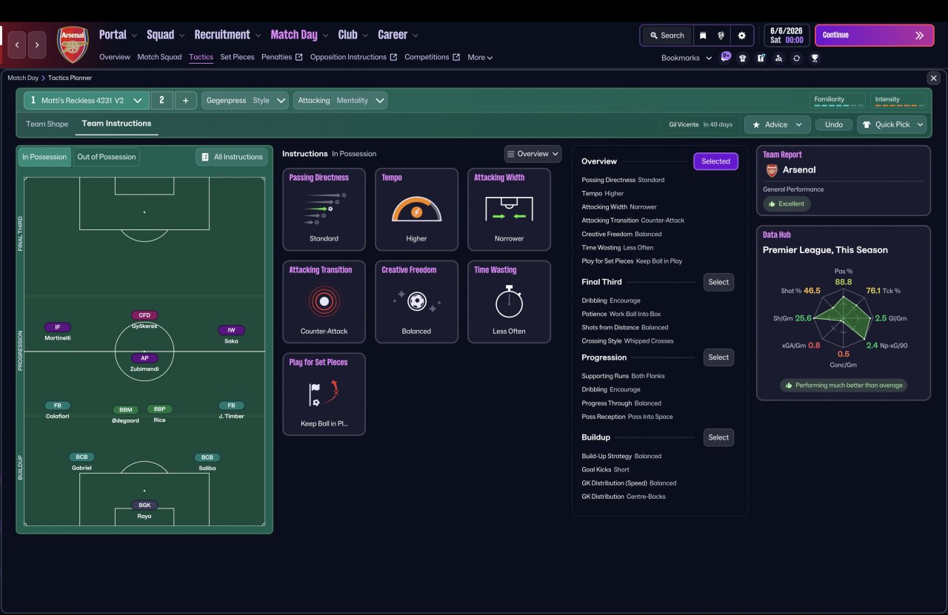Expand the More submenu dropdown
The height and width of the screenshot is (615, 948).
click(x=480, y=57)
